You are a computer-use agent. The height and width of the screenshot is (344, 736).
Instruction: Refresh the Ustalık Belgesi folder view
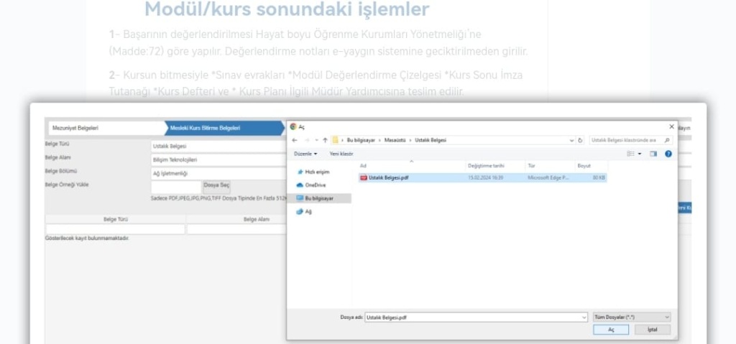(x=581, y=140)
